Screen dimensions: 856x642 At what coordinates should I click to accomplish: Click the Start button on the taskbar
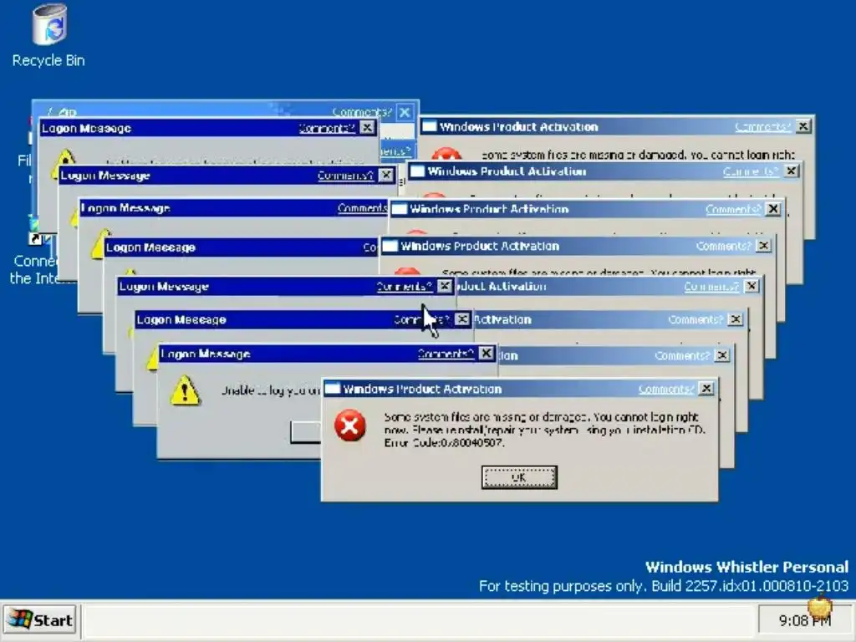[40, 620]
